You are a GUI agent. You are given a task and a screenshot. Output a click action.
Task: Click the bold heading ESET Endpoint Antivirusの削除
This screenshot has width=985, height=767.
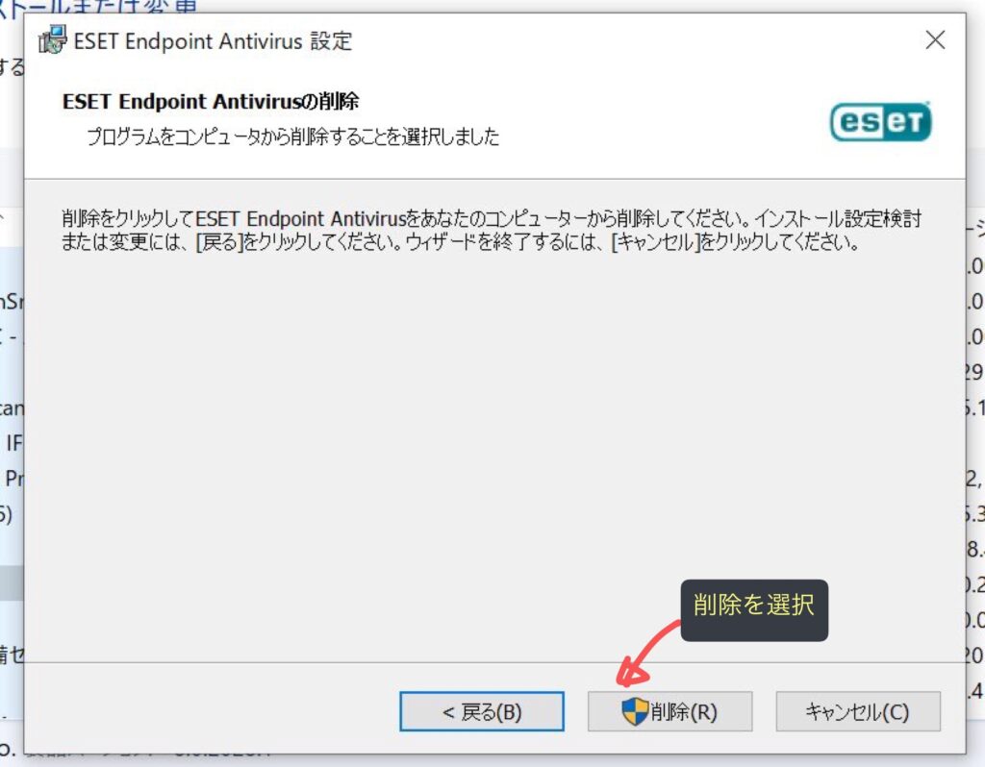tap(211, 102)
